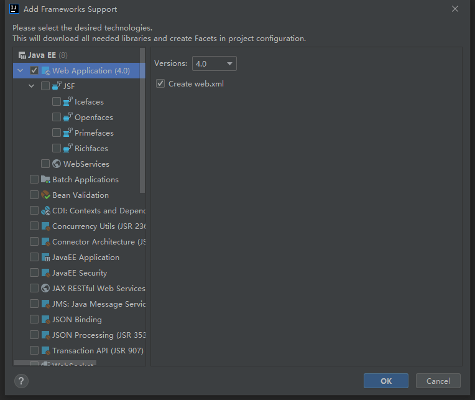Viewport: 475px width, 400px height.
Task: Enable the Bean Validation checkbox
Action: point(34,195)
